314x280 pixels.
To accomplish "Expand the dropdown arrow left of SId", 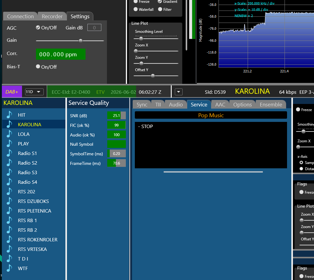I will pos(179,92).
